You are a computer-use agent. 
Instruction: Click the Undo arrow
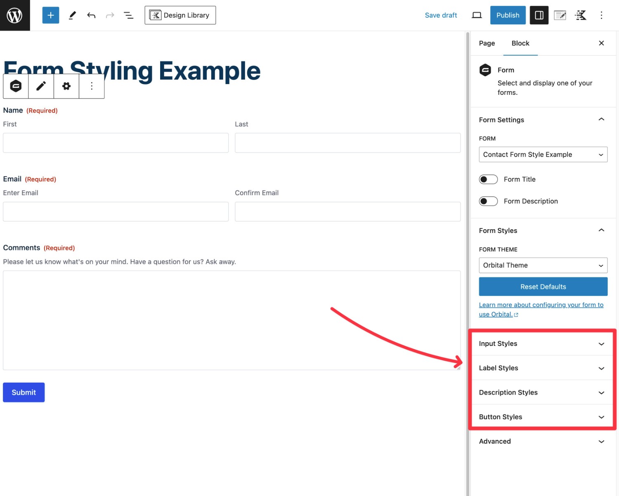(91, 15)
